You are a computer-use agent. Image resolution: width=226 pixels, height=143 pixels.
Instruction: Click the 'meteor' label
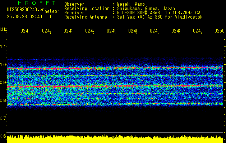[x=52, y=11]
